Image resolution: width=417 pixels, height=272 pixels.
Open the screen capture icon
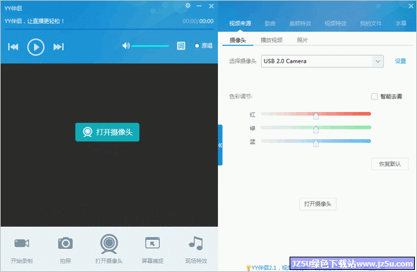click(x=152, y=243)
